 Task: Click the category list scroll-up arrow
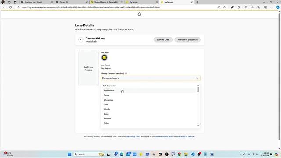pyautogui.click(x=198, y=85)
